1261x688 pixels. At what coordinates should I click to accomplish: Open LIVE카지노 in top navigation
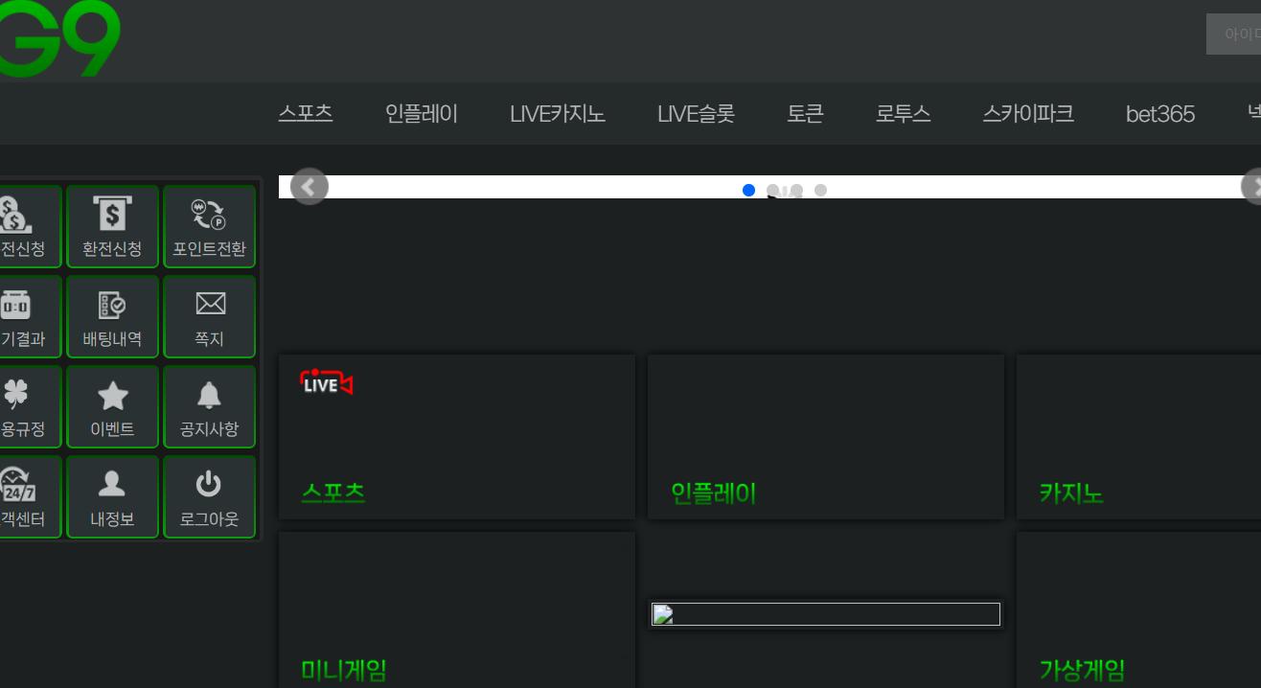[x=557, y=114]
